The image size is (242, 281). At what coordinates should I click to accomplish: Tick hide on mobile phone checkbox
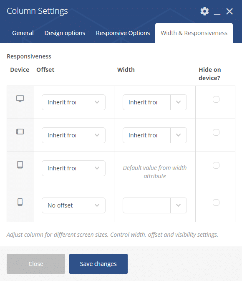click(216, 203)
